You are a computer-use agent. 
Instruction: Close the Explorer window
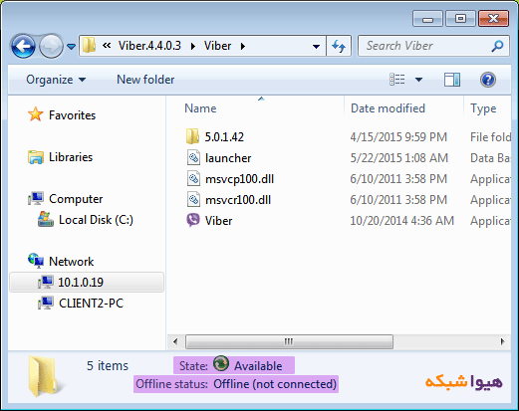(x=494, y=19)
